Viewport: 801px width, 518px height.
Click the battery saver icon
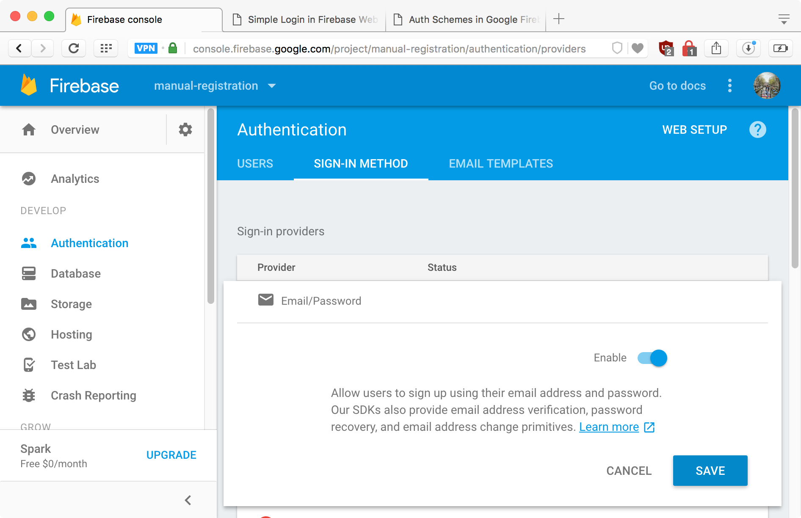(x=780, y=48)
